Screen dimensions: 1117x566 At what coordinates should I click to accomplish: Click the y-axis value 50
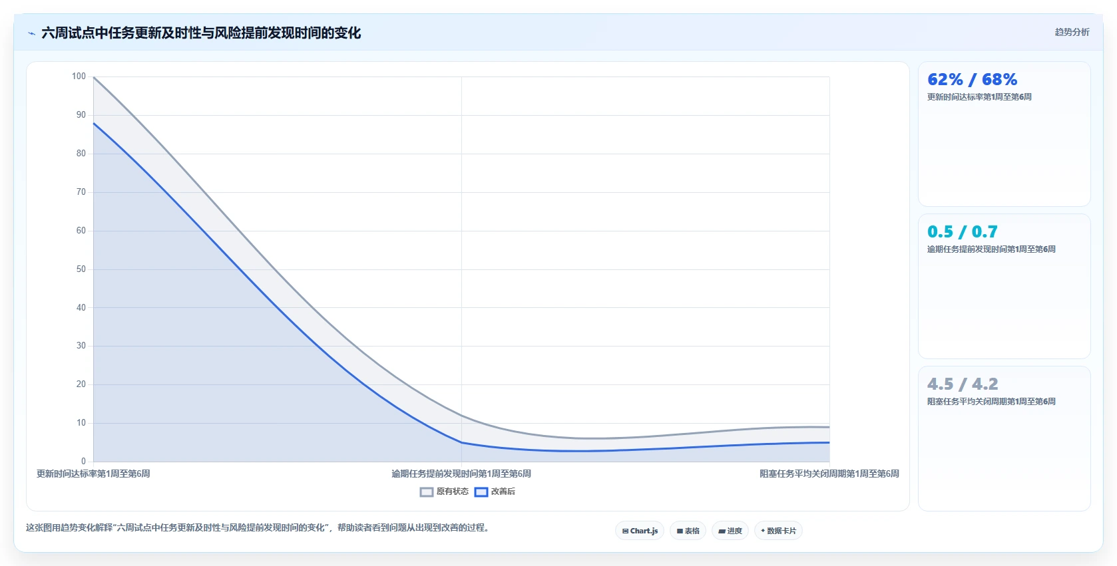coord(81,269)
